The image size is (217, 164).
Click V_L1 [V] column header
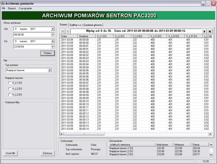tap(104, 36)
